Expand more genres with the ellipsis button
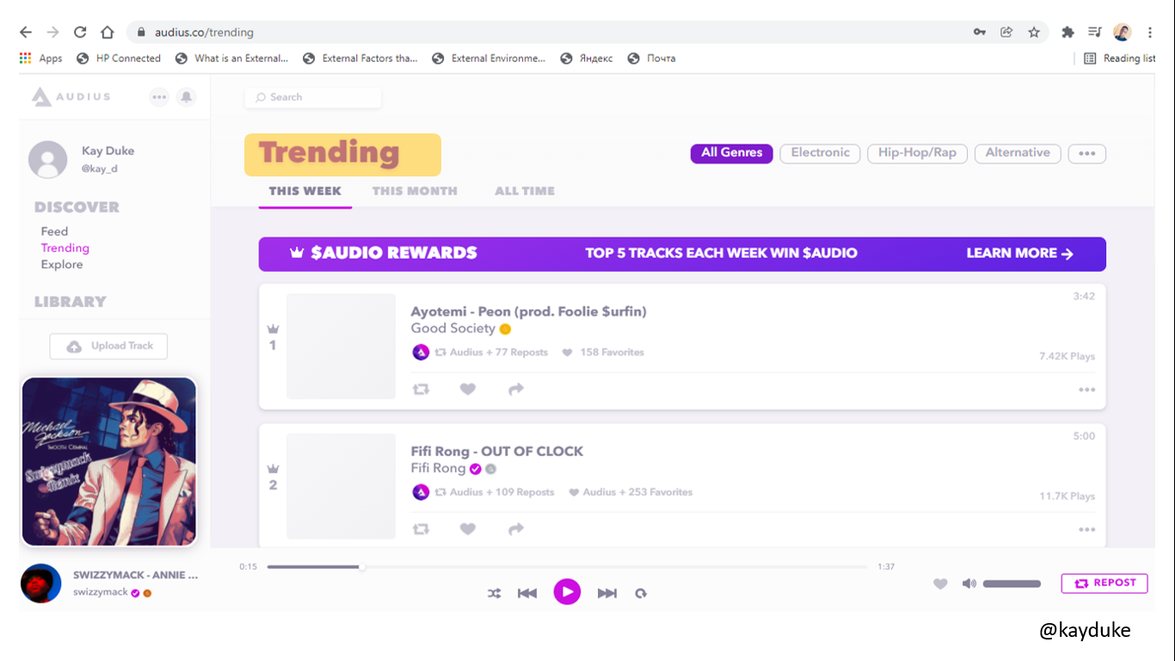 pyautogui.click(x=1087, y=153)
